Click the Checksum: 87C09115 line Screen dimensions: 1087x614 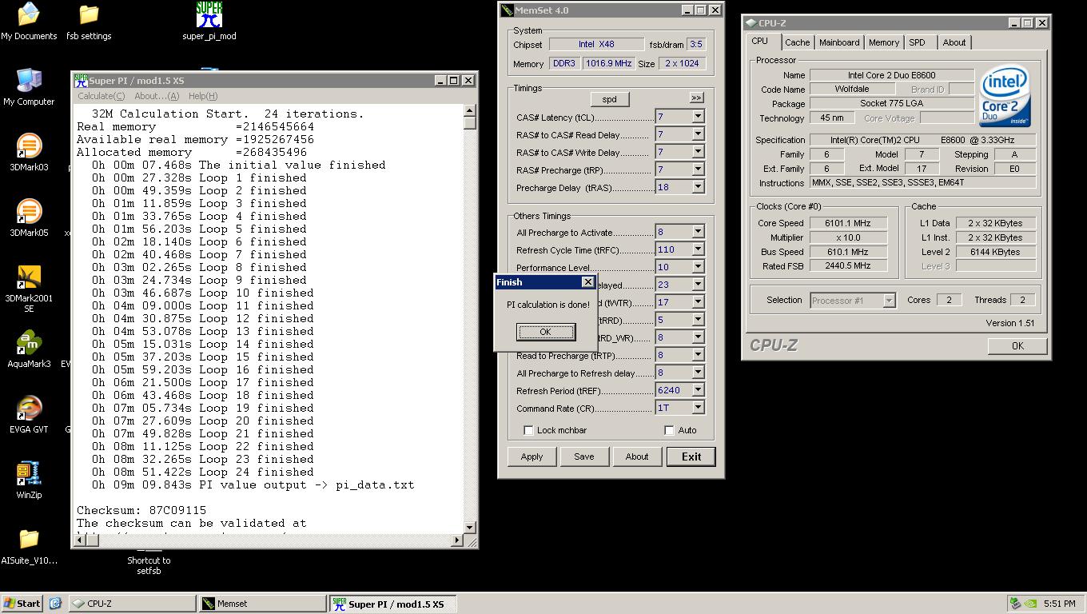click(141, 510)
